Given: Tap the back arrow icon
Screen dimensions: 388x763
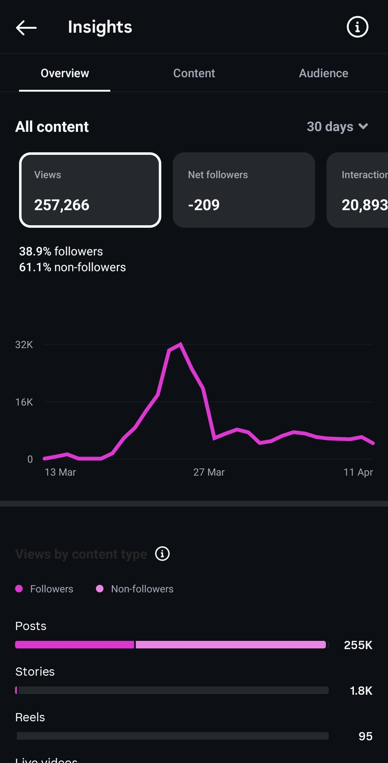Looking at the screenshot, I should tap(26, 27).
